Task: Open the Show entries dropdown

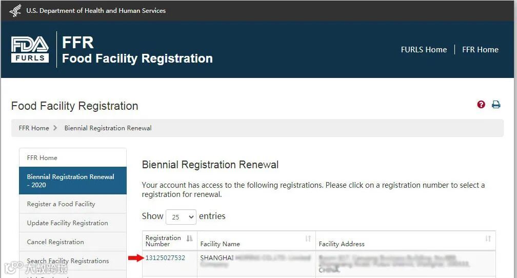Action: (x=181, y=217)
